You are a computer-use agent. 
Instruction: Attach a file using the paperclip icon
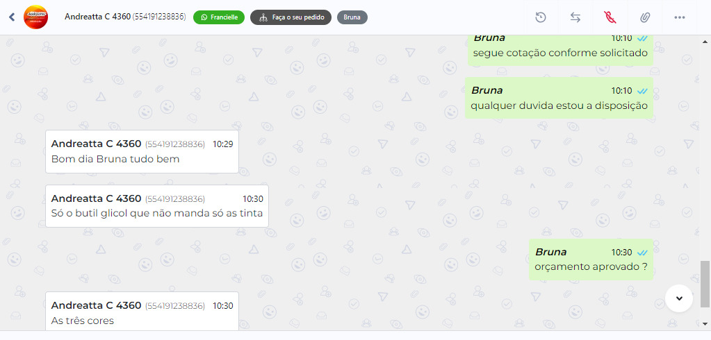[x=645, y=17]
